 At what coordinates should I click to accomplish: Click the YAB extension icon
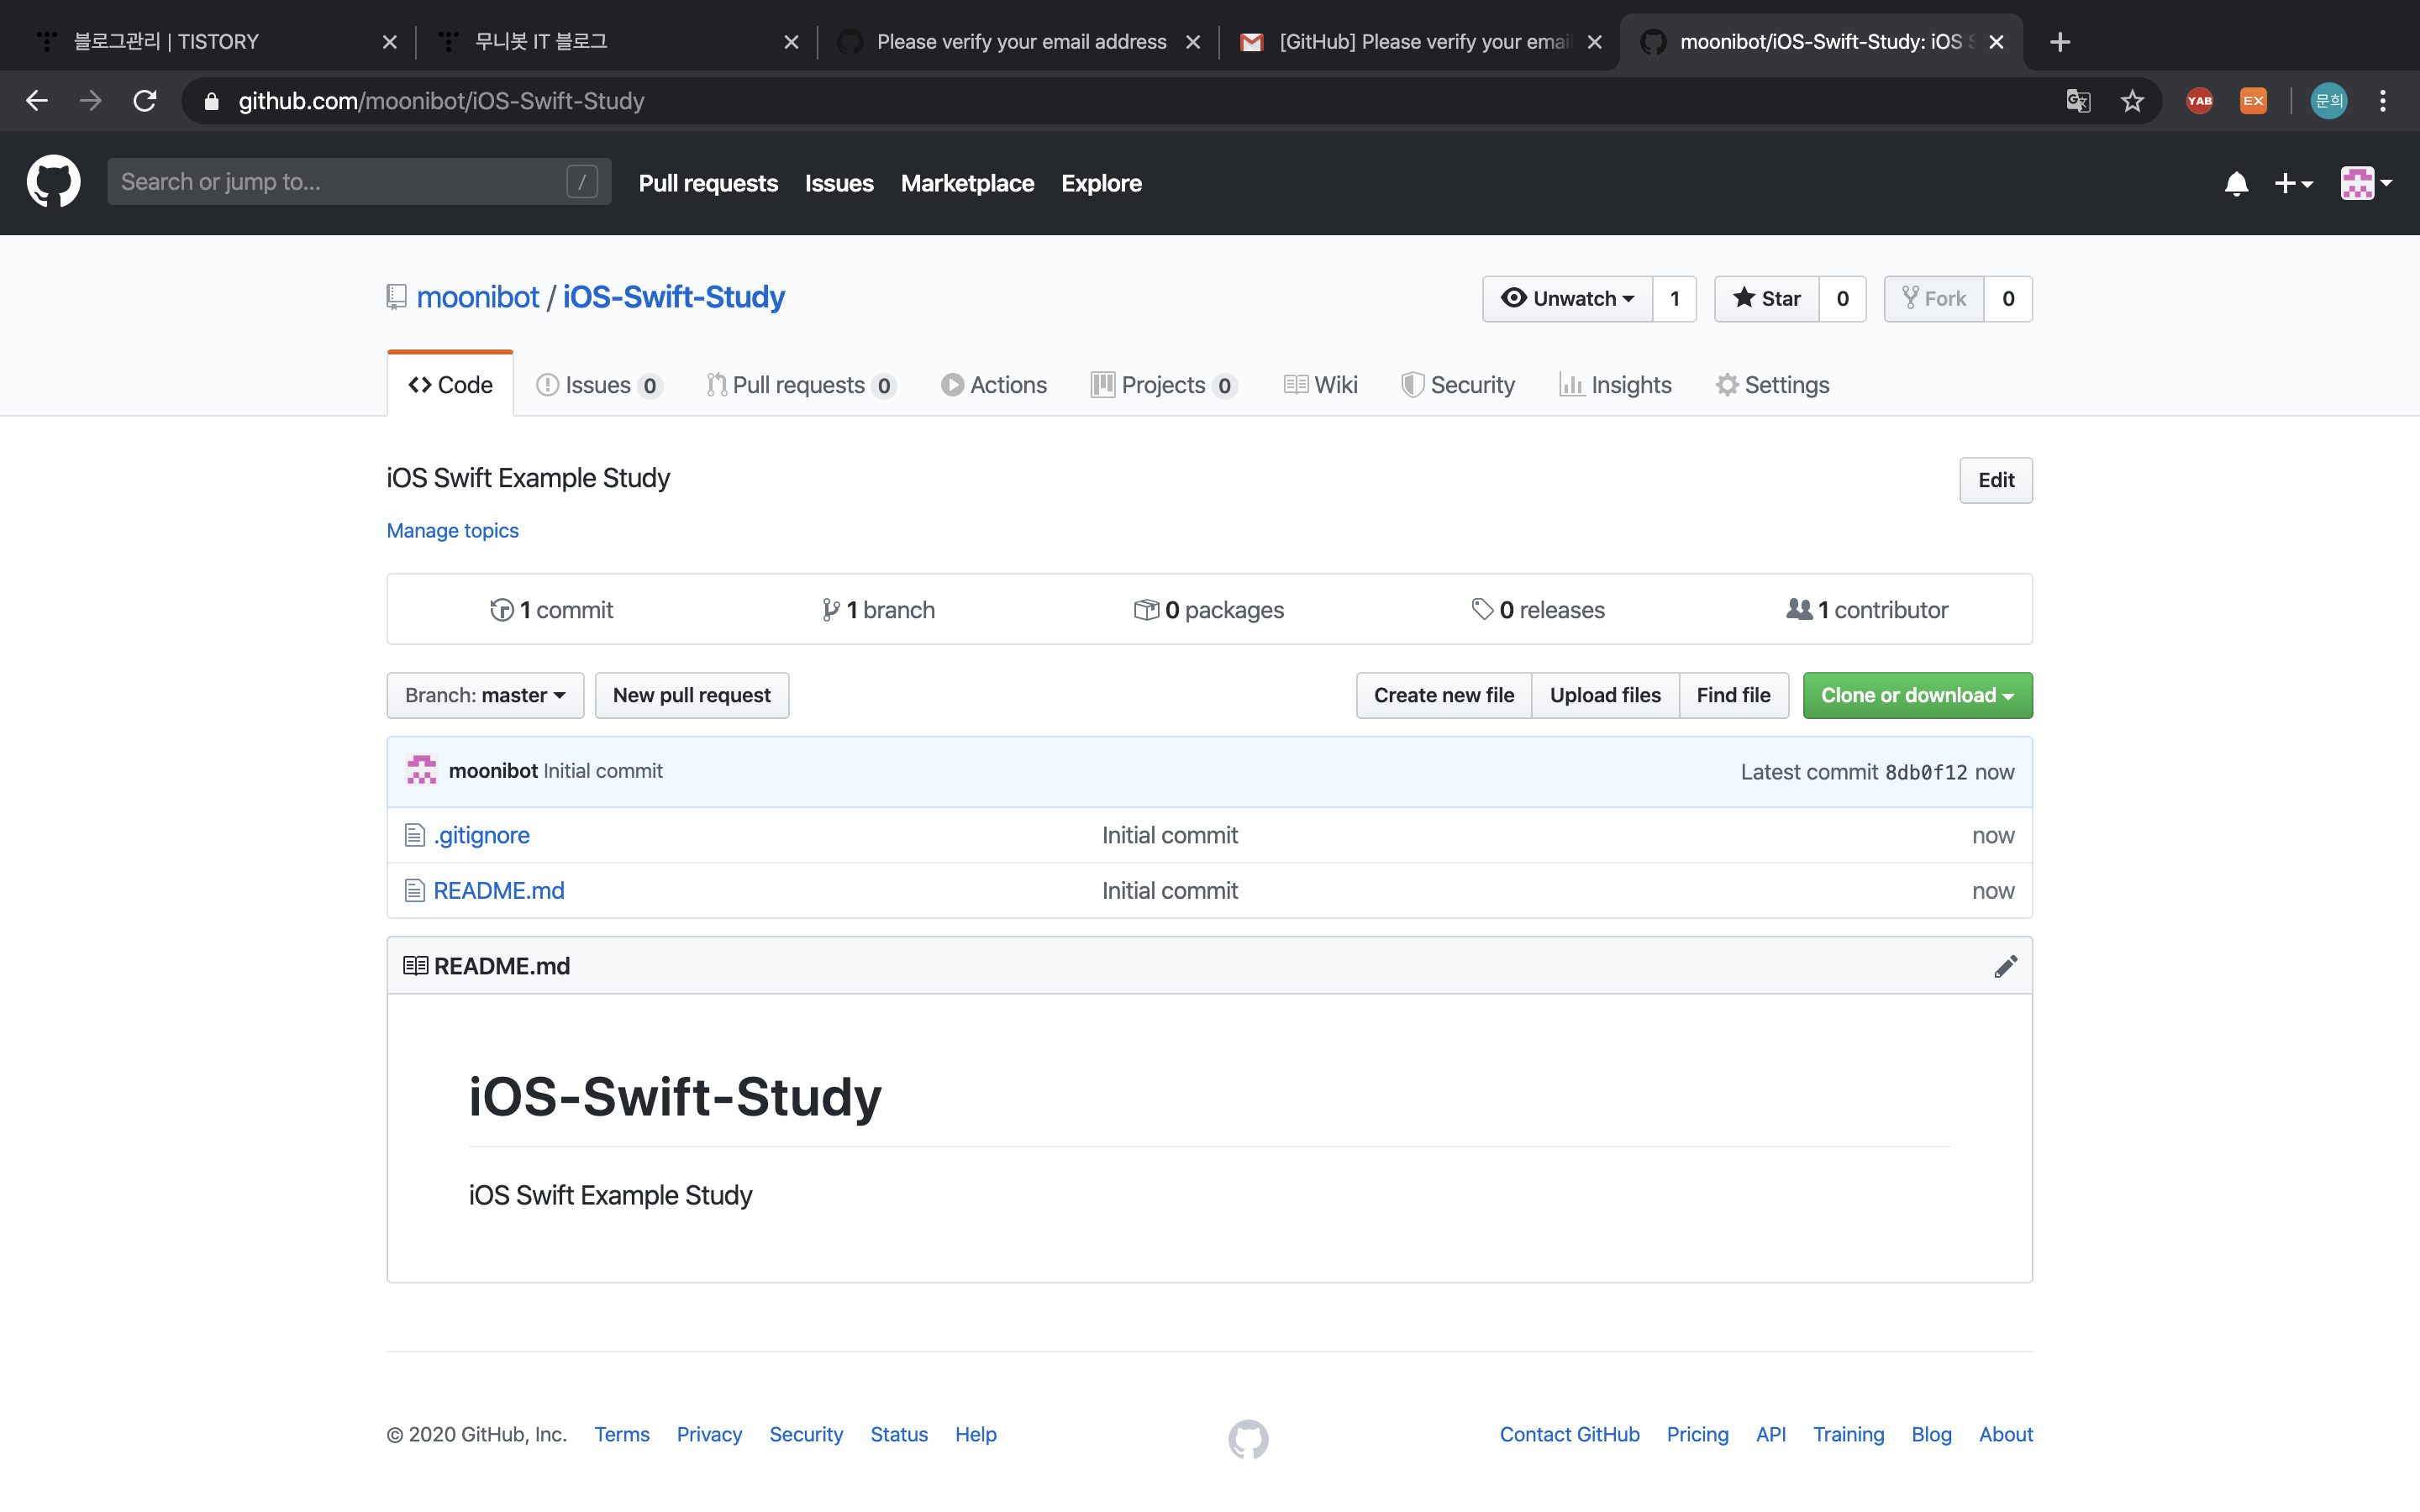coord(2199,101)
